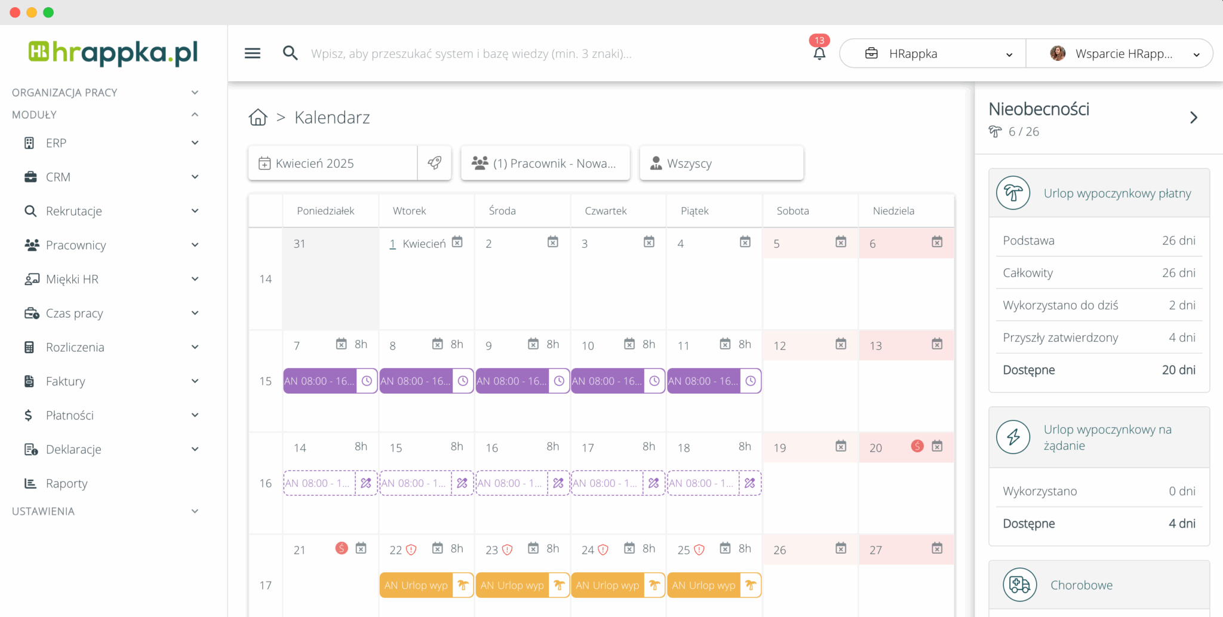This screenshot has width=1223, height=617.
Task: Click the clock icon on April 7 shift
Action: click(367, 381)
